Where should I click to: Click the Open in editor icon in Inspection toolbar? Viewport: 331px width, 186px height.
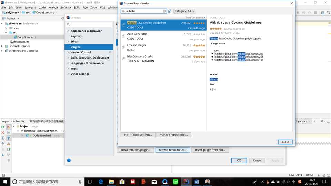(x=9, y=149)
